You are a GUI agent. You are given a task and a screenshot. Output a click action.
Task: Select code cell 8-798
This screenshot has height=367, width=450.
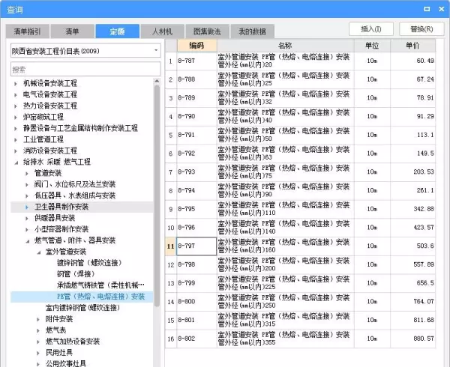(196, 264)
